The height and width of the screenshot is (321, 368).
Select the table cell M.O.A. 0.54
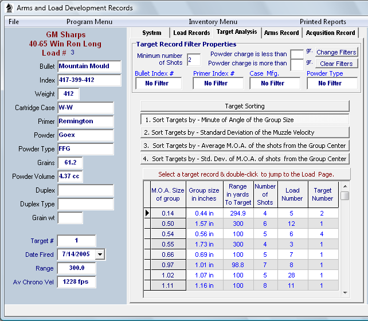click(168, 234)
